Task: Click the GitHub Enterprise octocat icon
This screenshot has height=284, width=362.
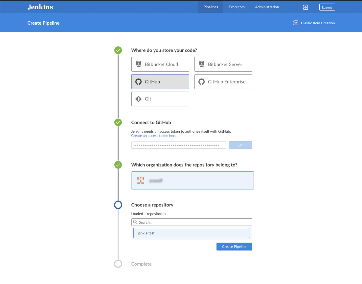Action: click(x=202, y=82)
